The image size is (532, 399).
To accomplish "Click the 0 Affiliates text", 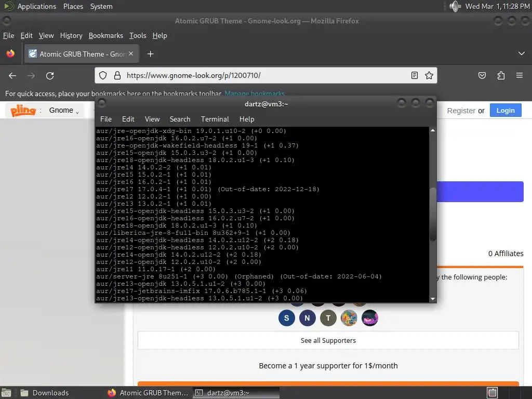I will click(x=506, y=254).
